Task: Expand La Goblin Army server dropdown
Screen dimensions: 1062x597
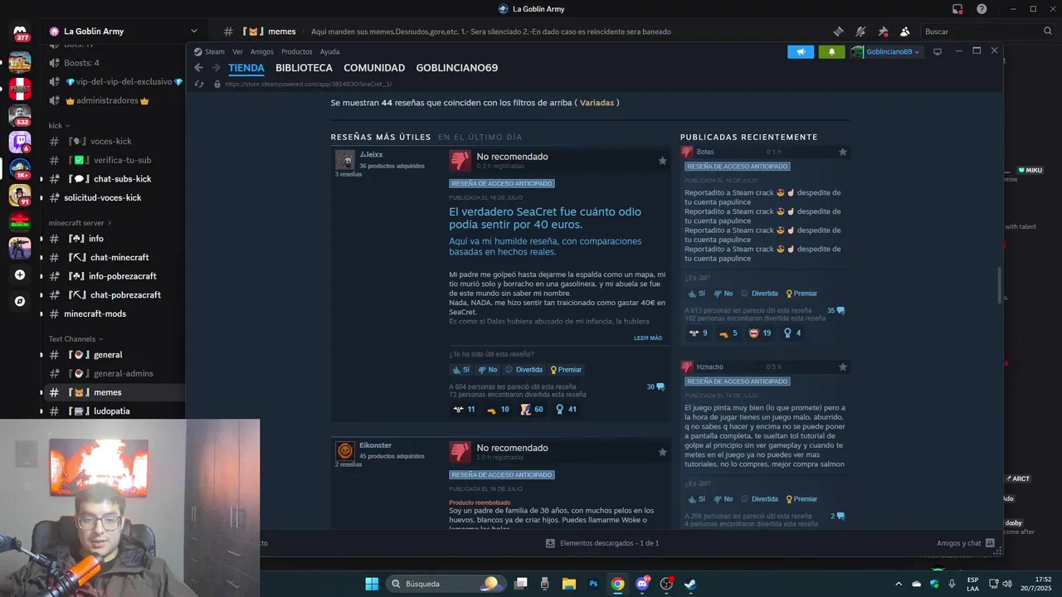Action: [194, 32]
